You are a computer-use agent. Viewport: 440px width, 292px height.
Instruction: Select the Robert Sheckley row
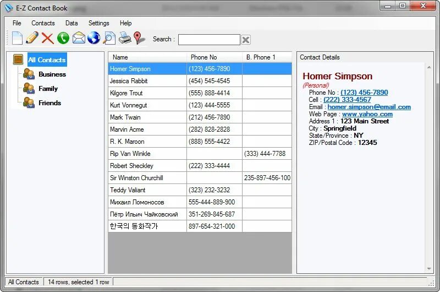click(x=200, y=165)
